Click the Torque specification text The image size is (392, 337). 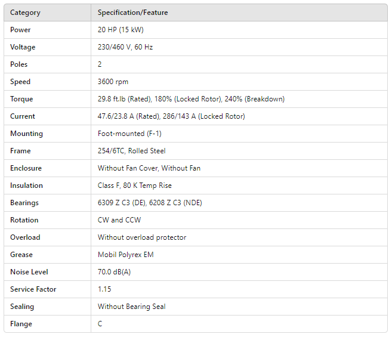(191, 99)
